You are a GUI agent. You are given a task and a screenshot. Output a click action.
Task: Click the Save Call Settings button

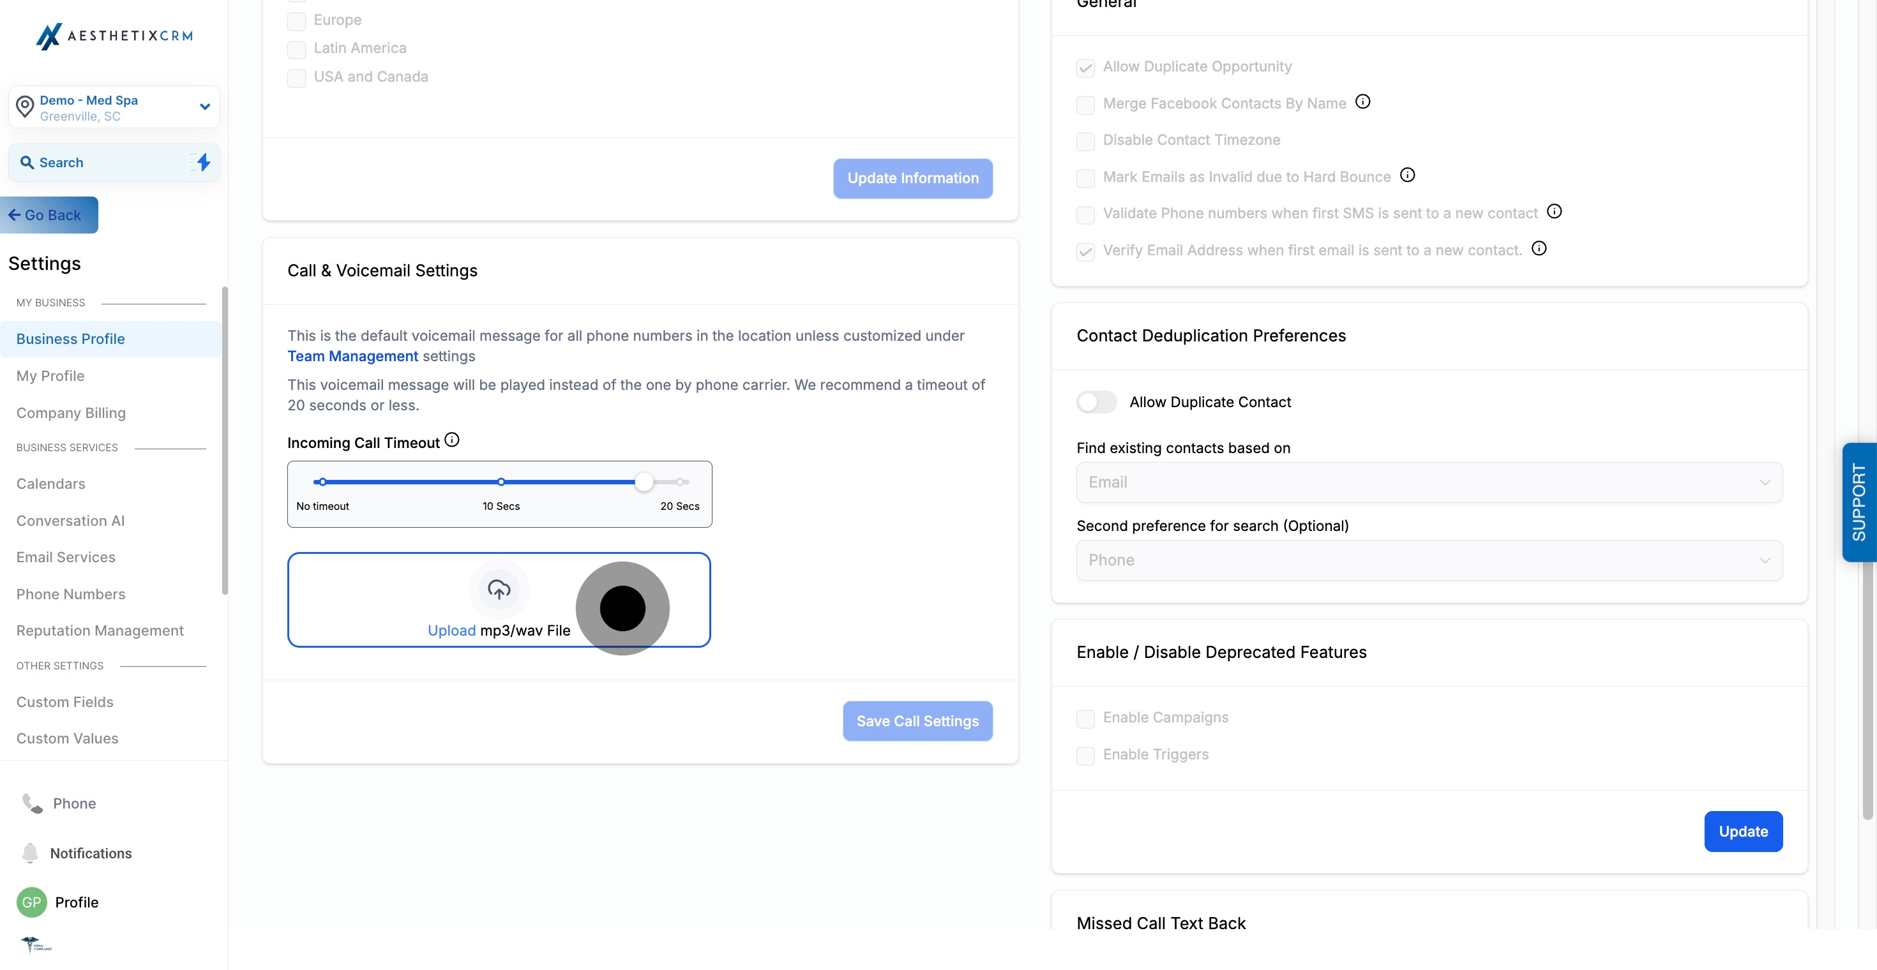click(917, 721)
